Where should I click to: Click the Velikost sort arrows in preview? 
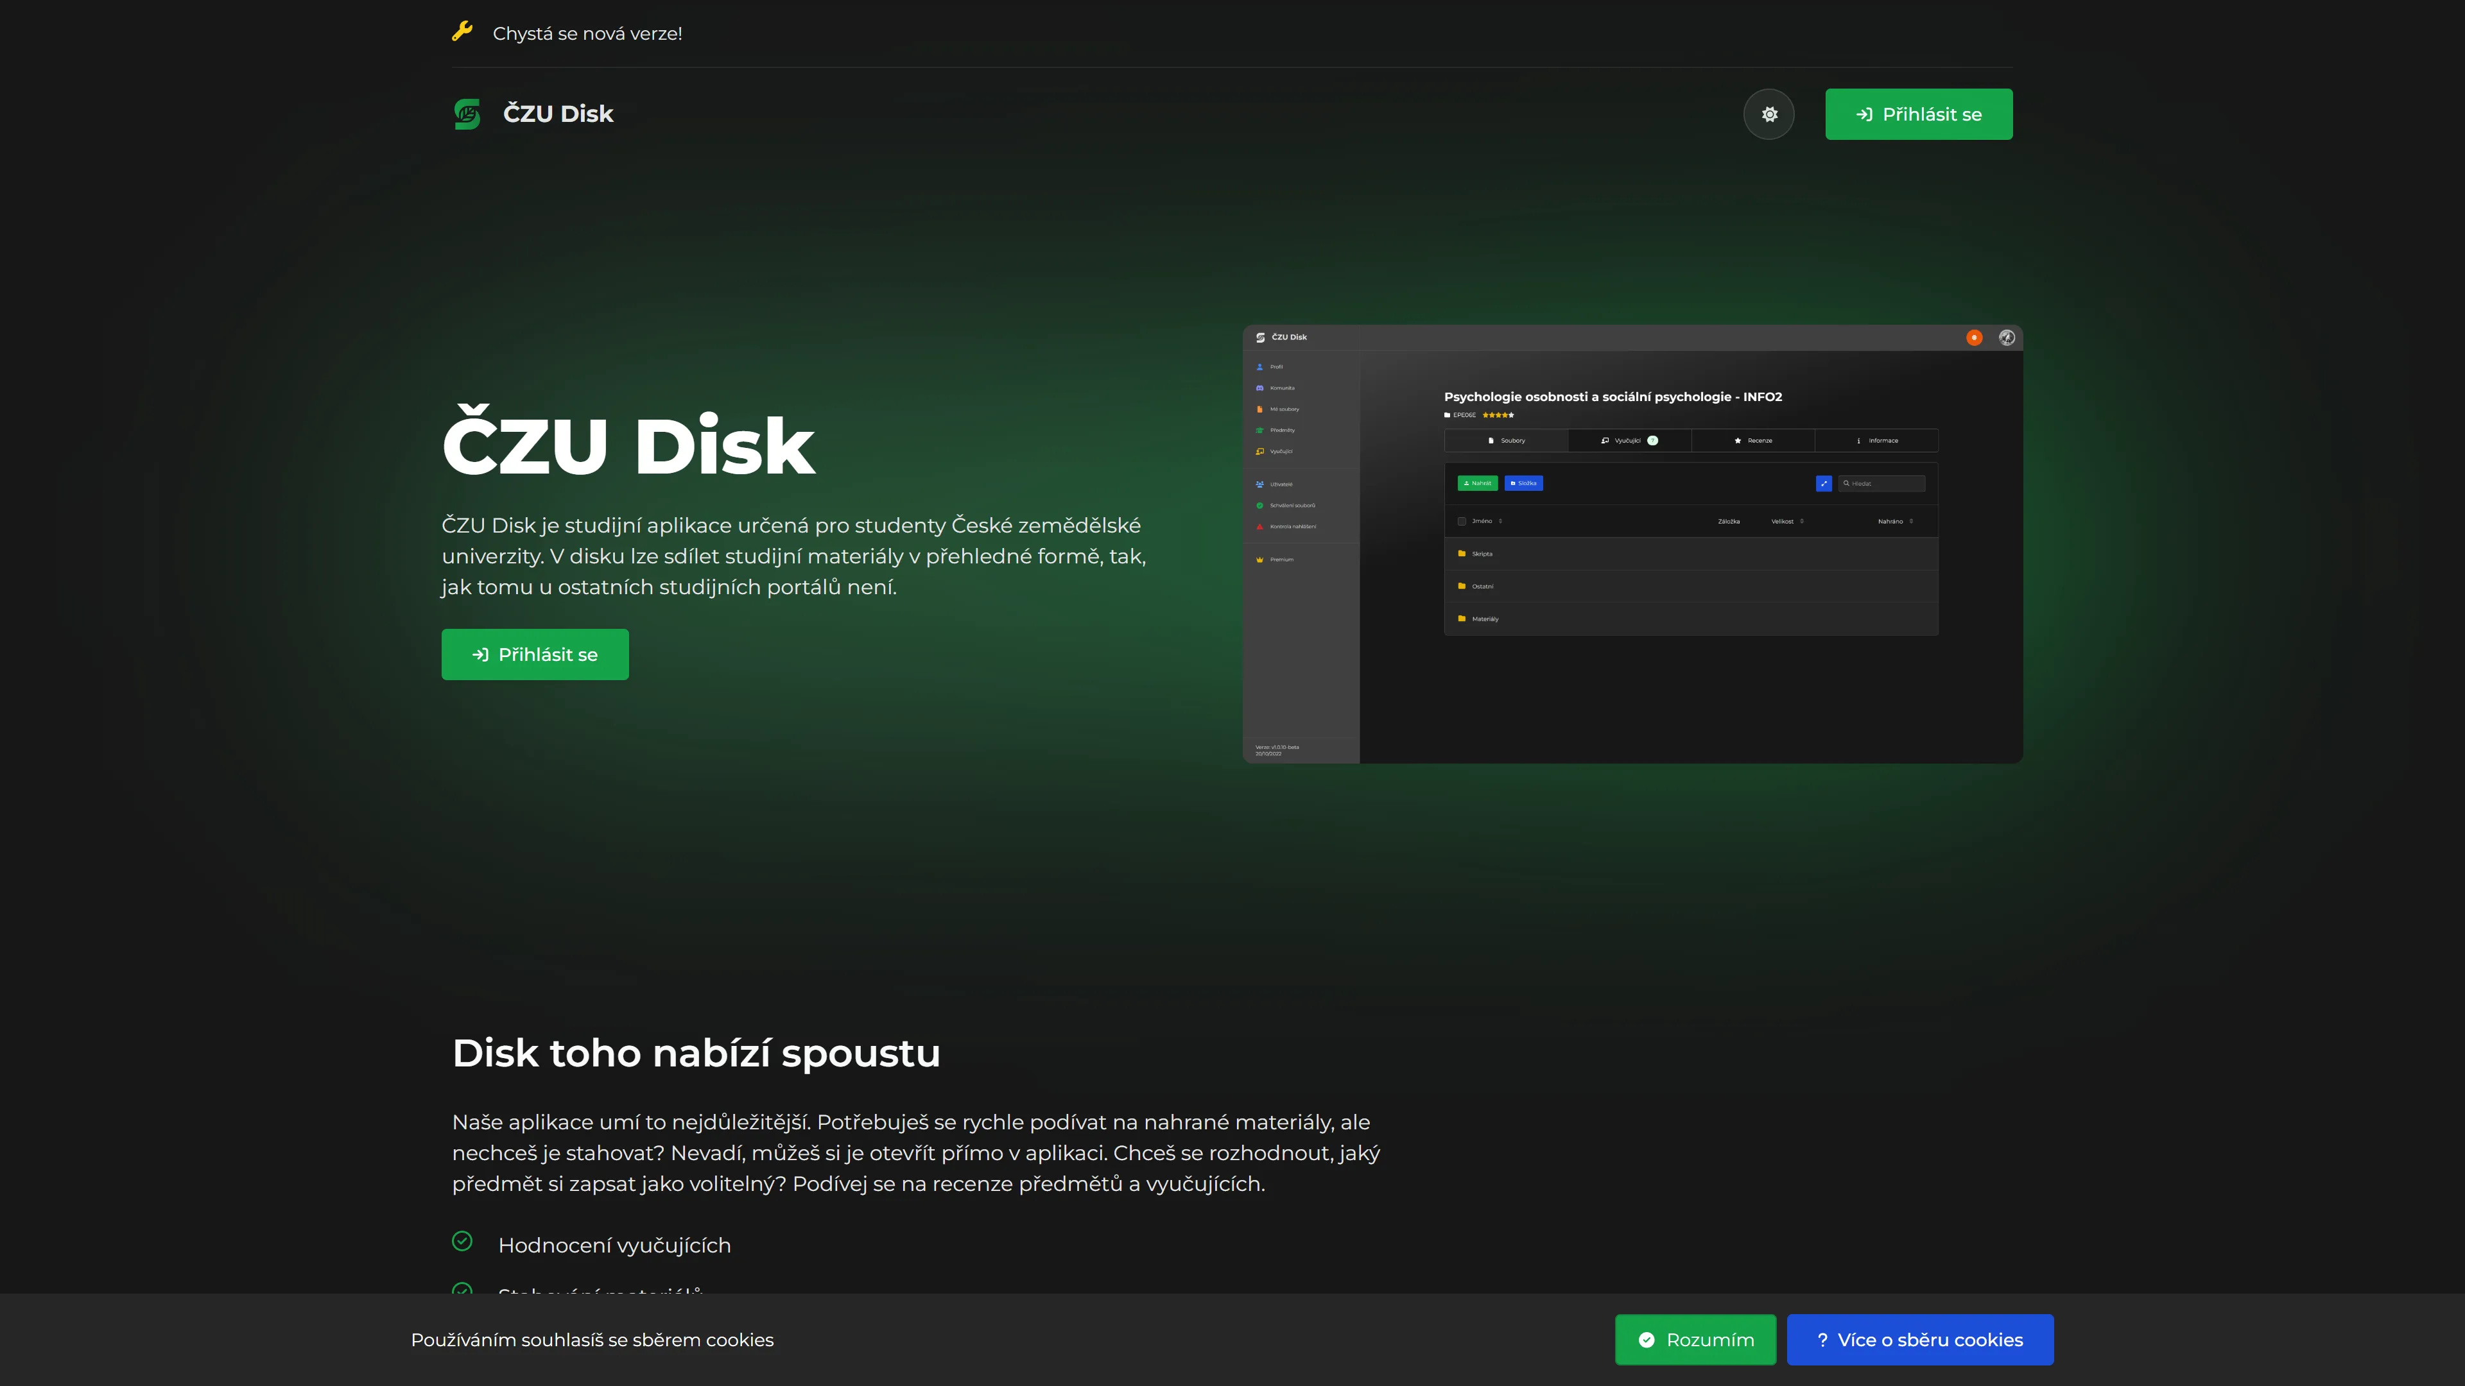pyautogui.click(x=1802, y=521)
